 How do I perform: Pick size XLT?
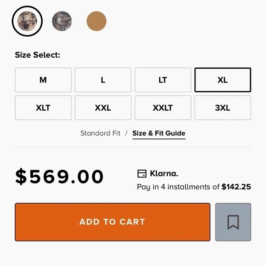pos(43,108)
